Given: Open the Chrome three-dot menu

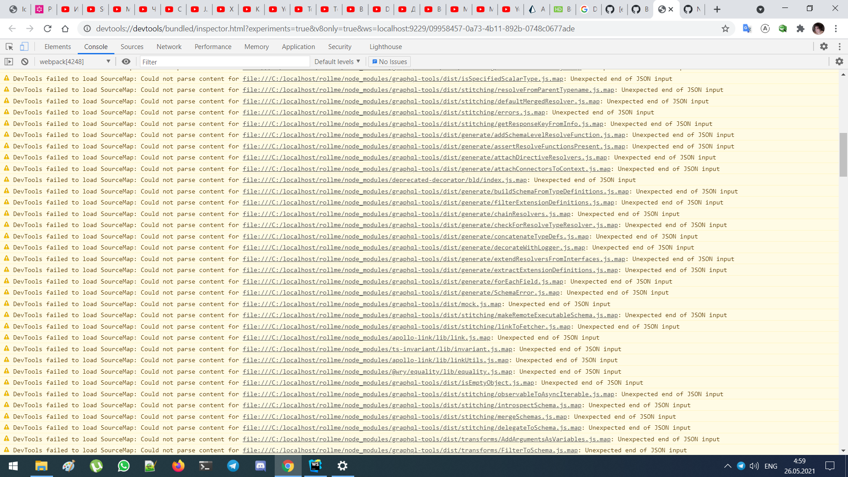Looking at the screenshot, I should tap(836, 29).
